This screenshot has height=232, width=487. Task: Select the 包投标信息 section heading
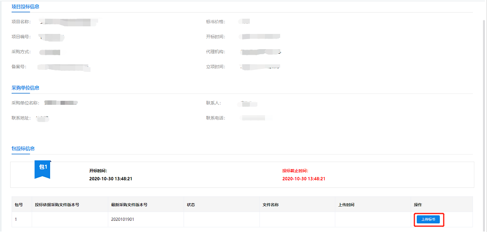coord(24,148)
